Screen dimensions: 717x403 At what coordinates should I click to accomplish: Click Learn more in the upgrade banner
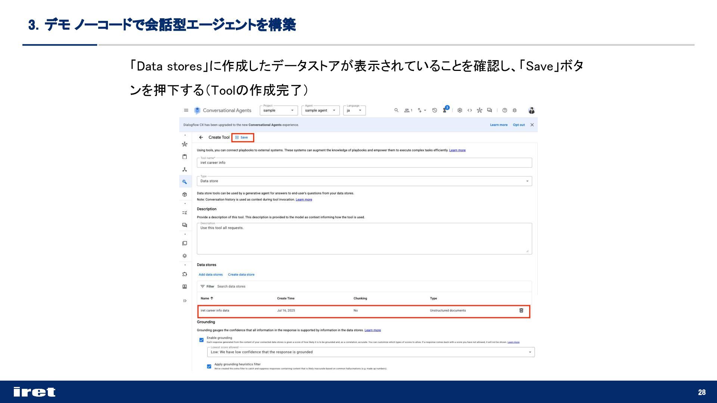pos(499,125)
